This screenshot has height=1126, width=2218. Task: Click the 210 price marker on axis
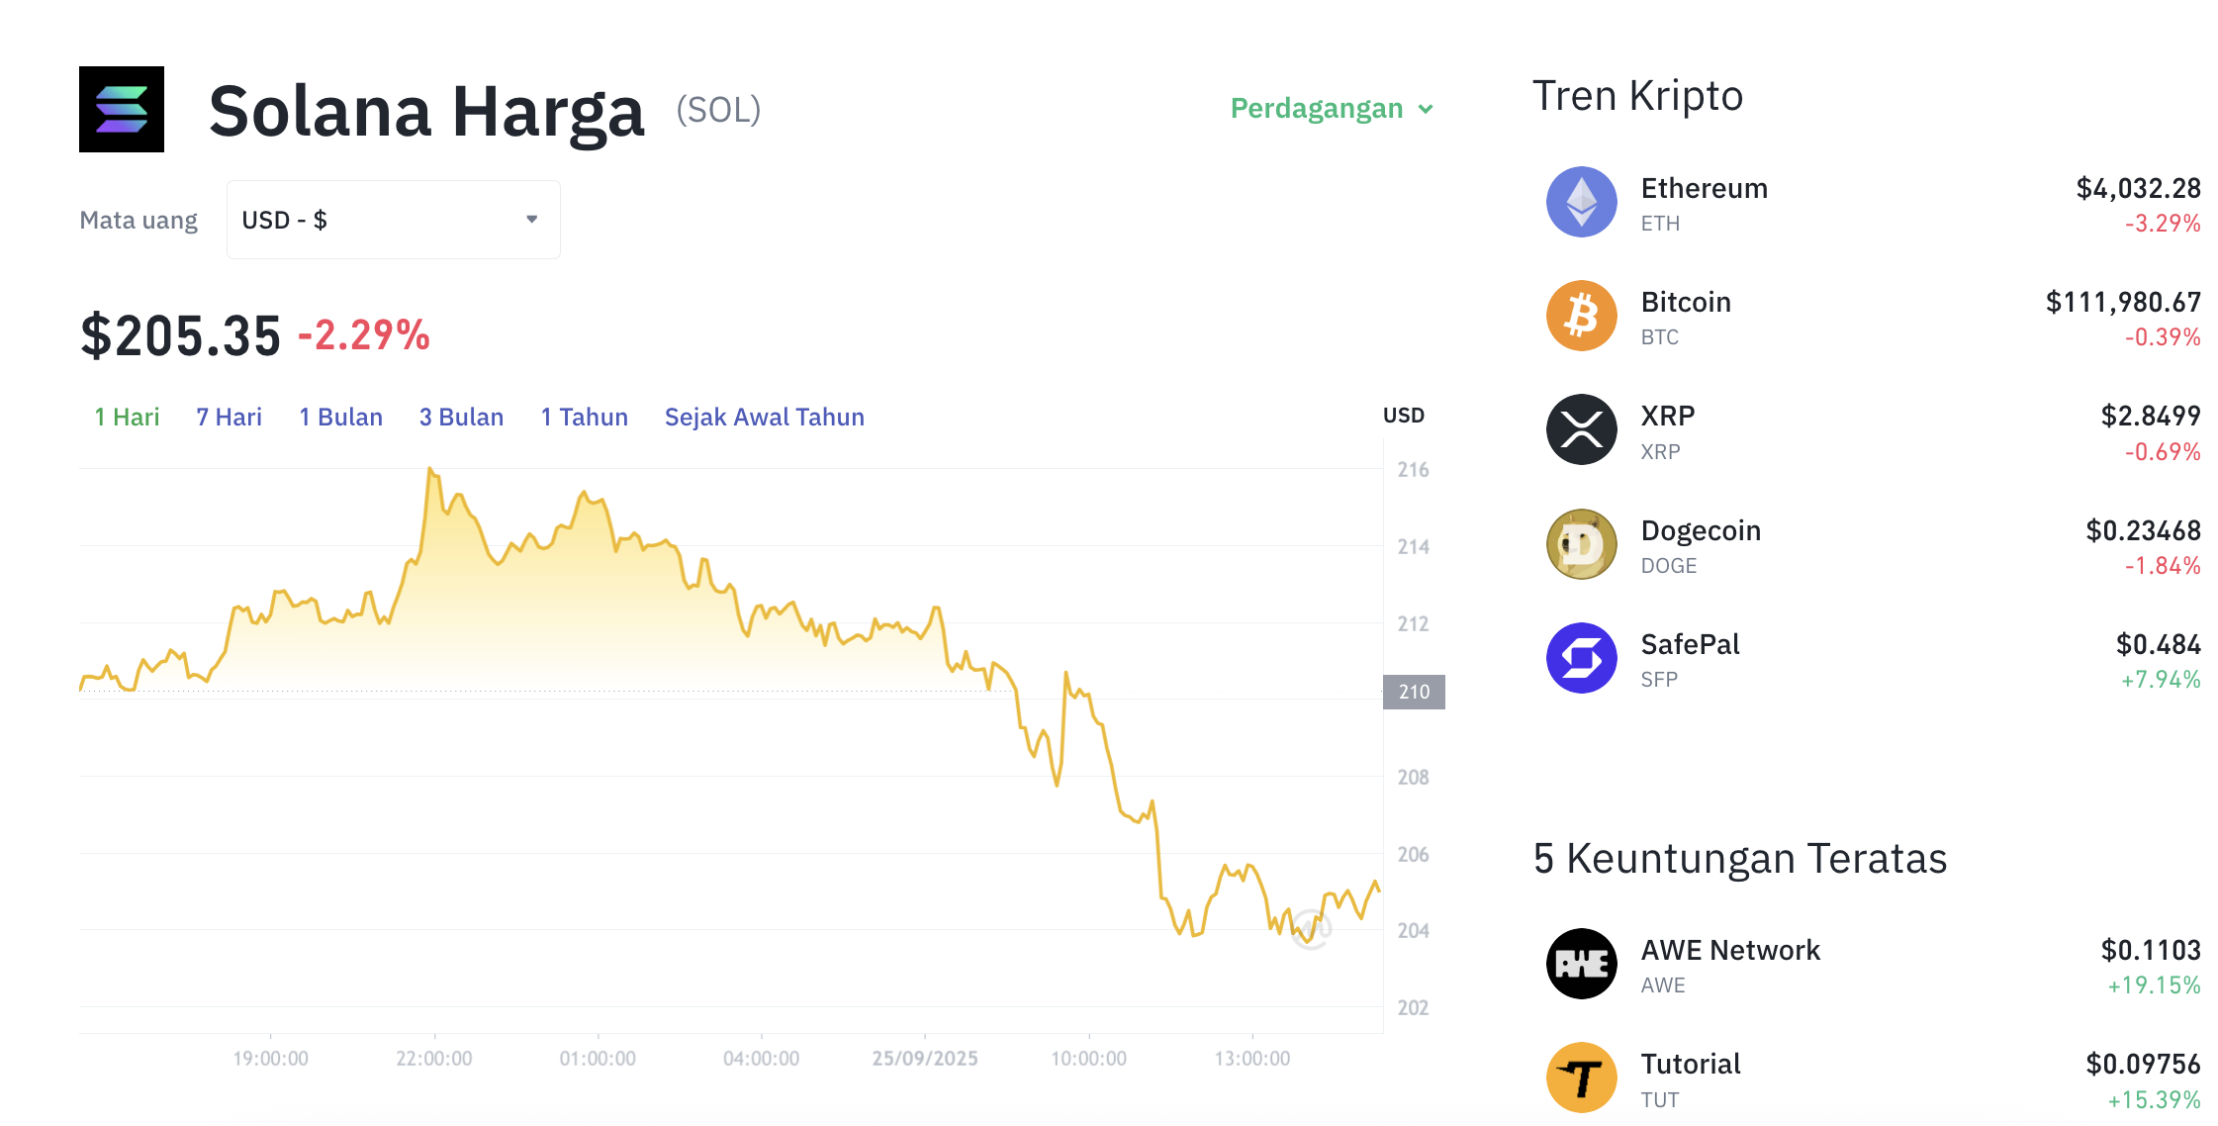tap(1413, 692)
